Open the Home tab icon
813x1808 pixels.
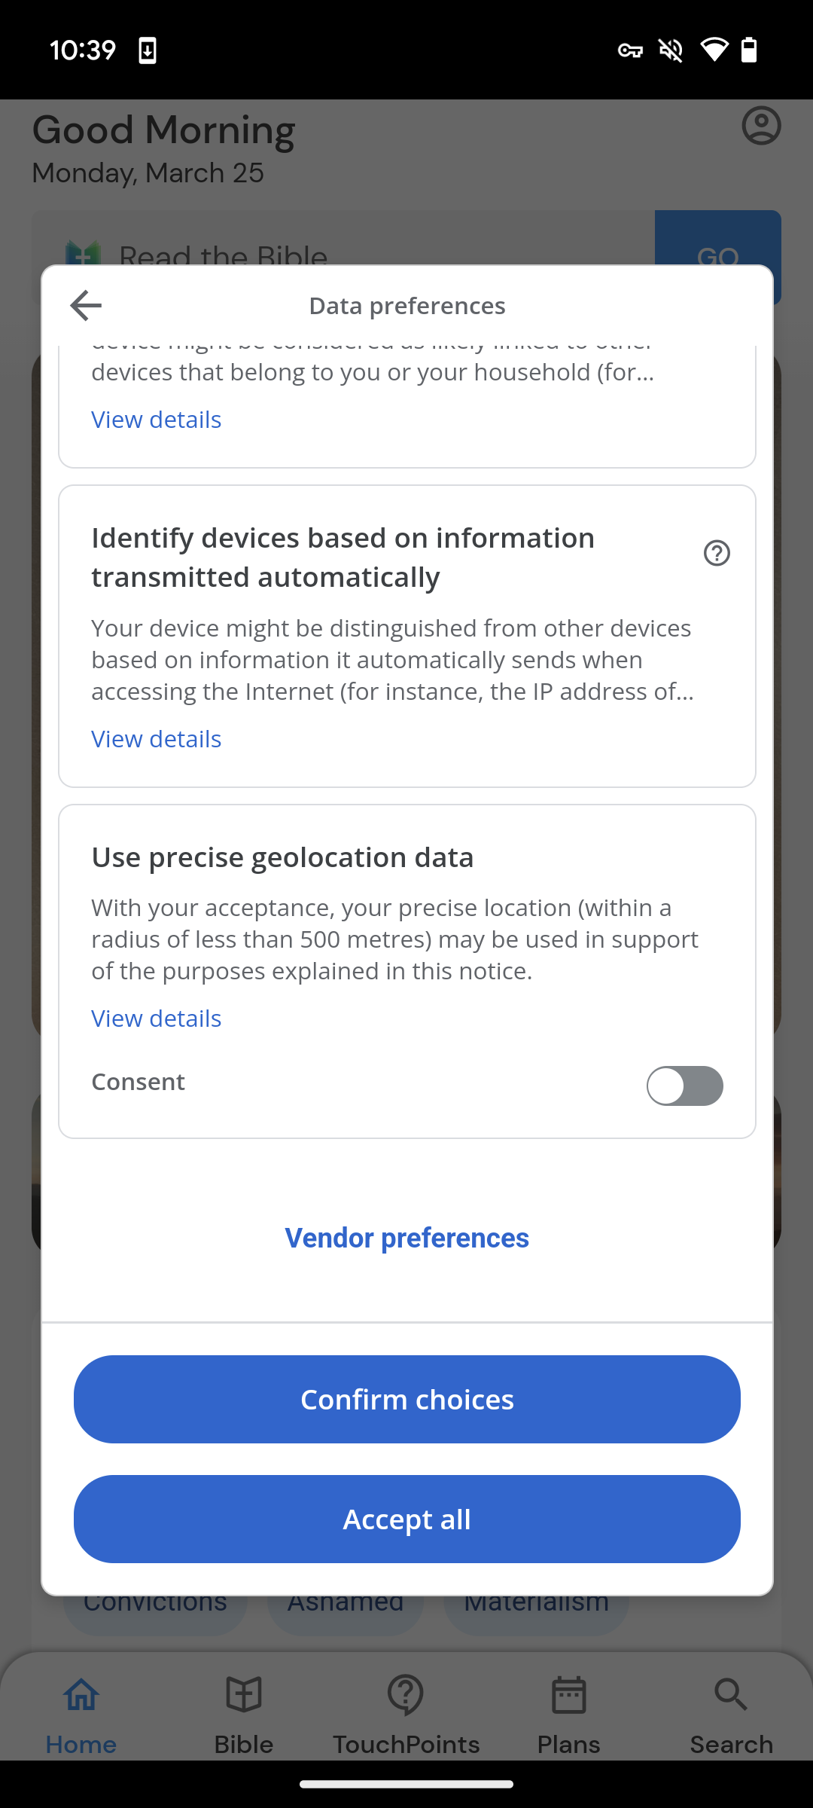(81, 1695)
